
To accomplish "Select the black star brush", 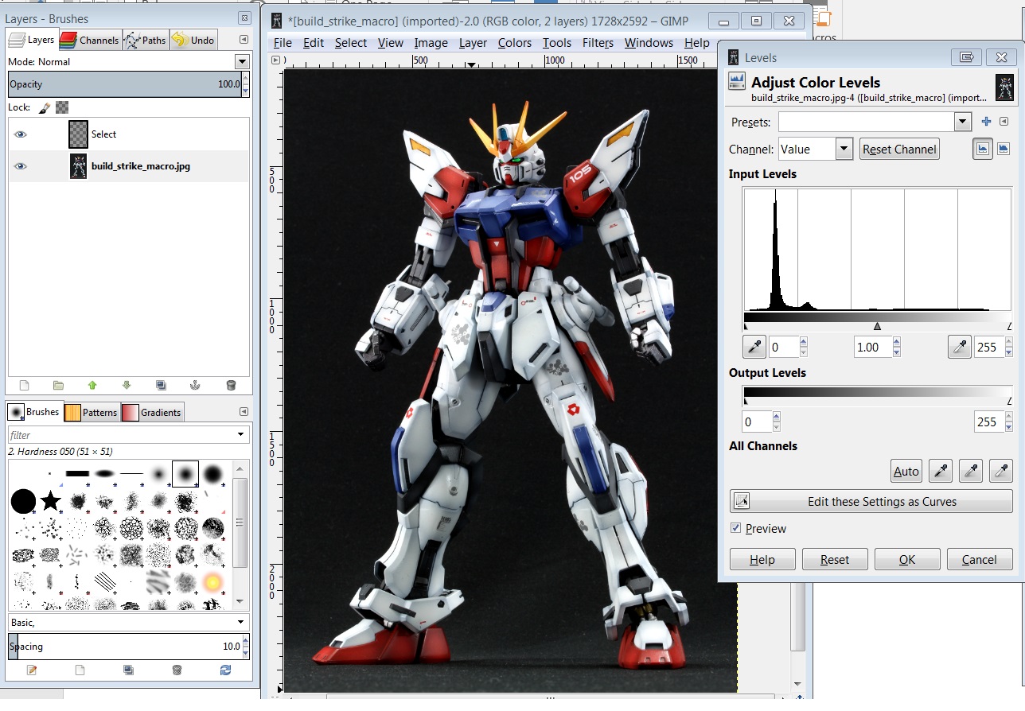I will coord(51,501).
